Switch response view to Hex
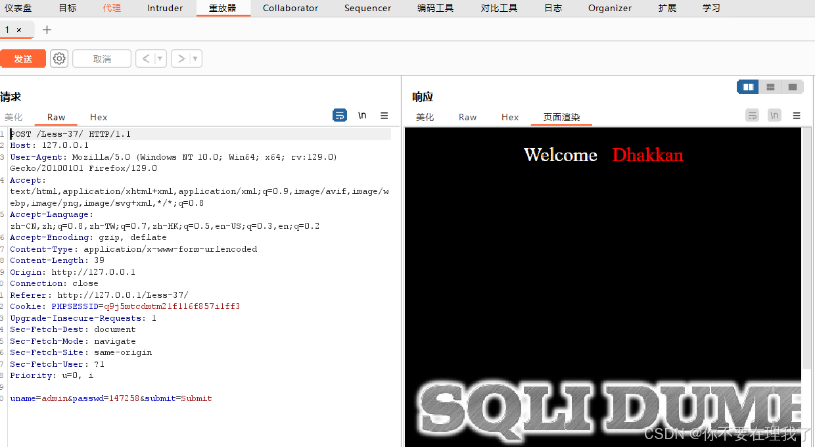Image resolution: width=815 pixels, height=447 pixels. tap(510, 117)
